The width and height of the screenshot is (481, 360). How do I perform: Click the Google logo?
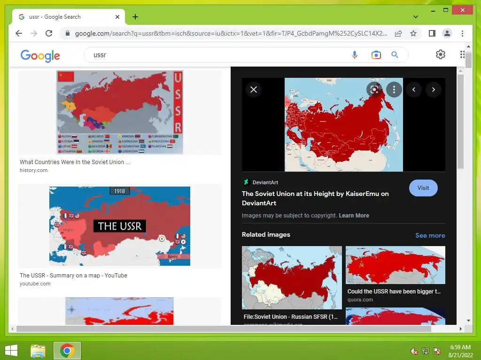coord(40,55)
